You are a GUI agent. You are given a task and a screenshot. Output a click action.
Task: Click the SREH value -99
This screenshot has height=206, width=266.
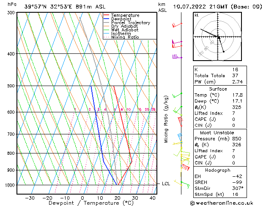point(237,182)
